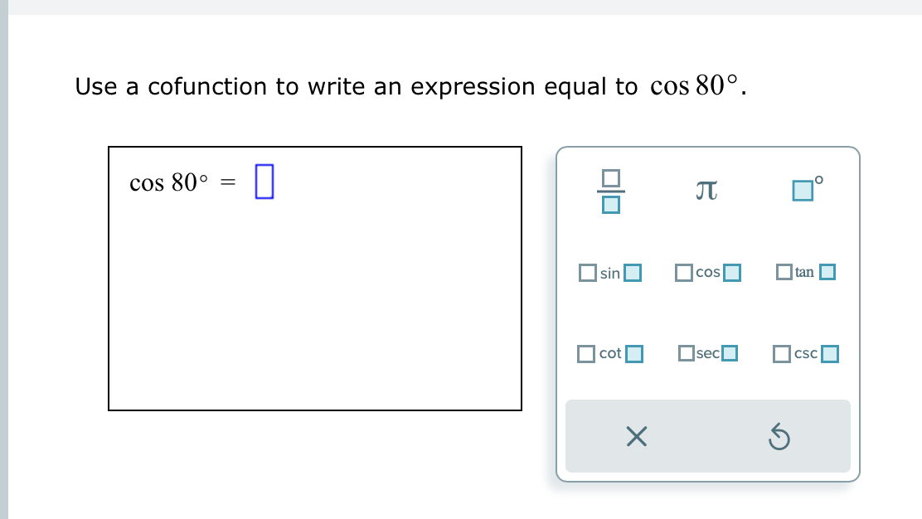Insert a fraction template
This screenshot has height=519, width=922.
(611, 191)
